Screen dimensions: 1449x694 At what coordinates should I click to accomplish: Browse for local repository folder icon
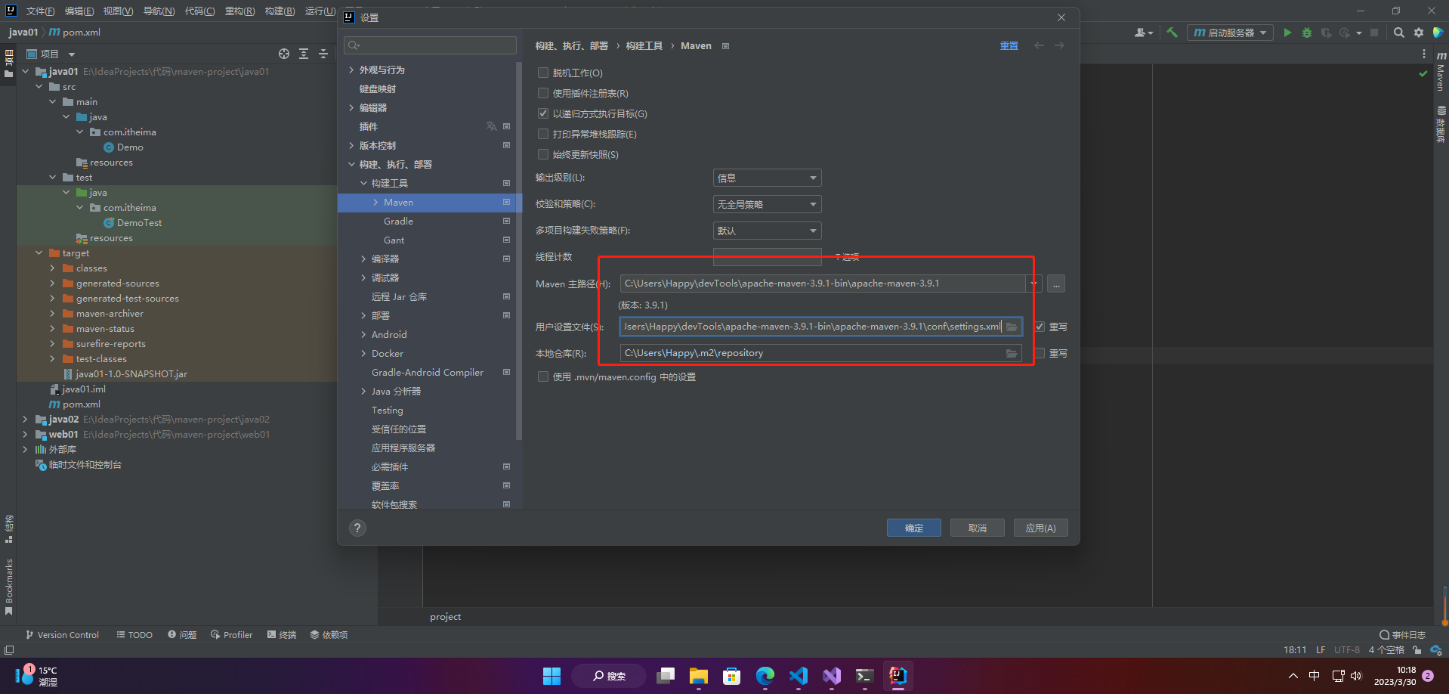tap(1012, 353)
